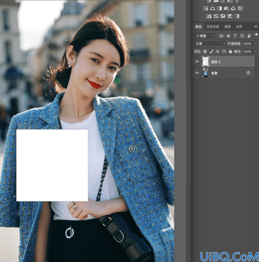Add a Hue/Saturation adjustment layer
This screenshot has height=262, width=259.
(x=205, y=8)
